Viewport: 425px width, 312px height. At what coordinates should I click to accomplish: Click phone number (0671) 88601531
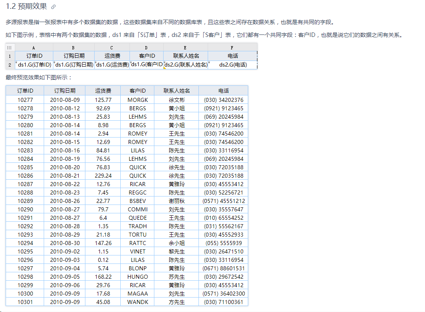click(x=223, y=268)
